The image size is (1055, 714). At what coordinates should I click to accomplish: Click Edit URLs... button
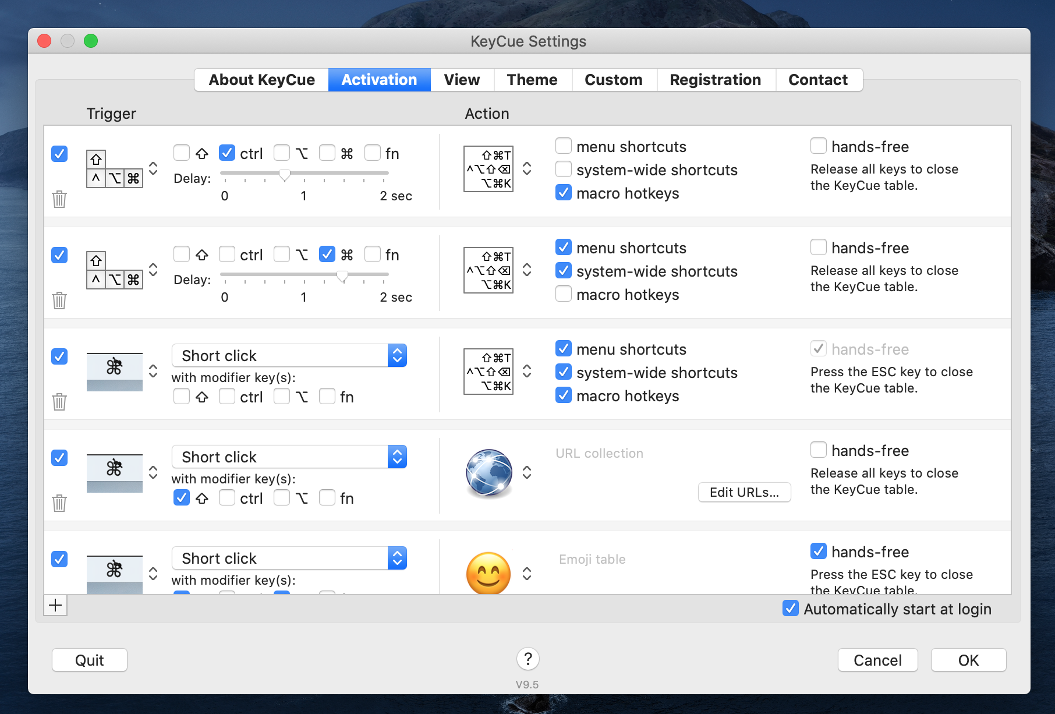[x=745, y=492]
